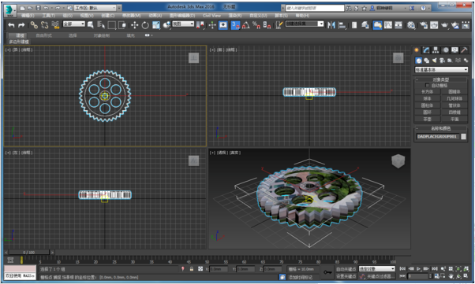Create a Plane primitive (平面)

pos(454,119)
